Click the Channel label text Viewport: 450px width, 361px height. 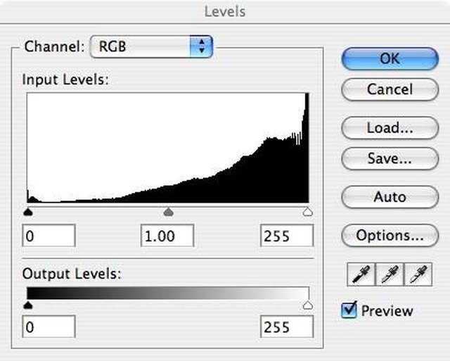(x=54, y=46)
